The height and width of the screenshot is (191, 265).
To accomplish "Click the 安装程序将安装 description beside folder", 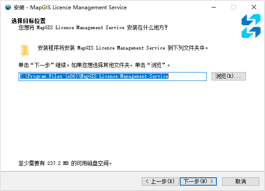I will pos(122,48).
